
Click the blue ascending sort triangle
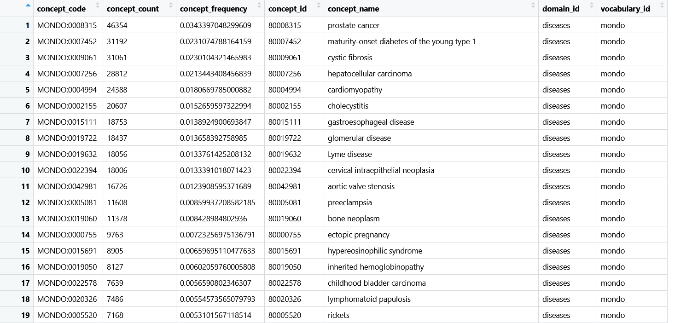[x=28, y=5]
